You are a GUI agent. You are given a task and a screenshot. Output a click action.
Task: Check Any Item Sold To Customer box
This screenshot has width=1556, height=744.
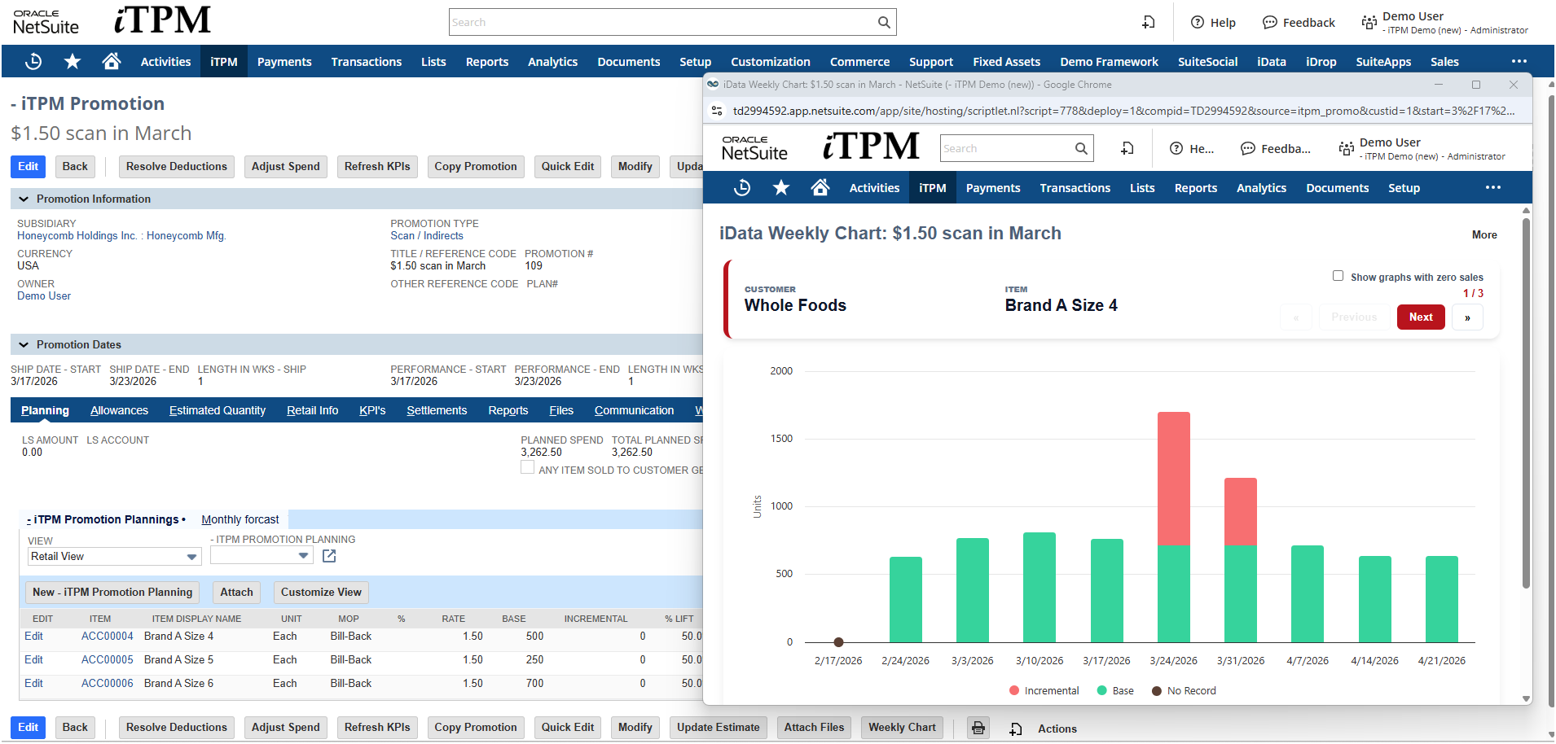pos(528,467)
